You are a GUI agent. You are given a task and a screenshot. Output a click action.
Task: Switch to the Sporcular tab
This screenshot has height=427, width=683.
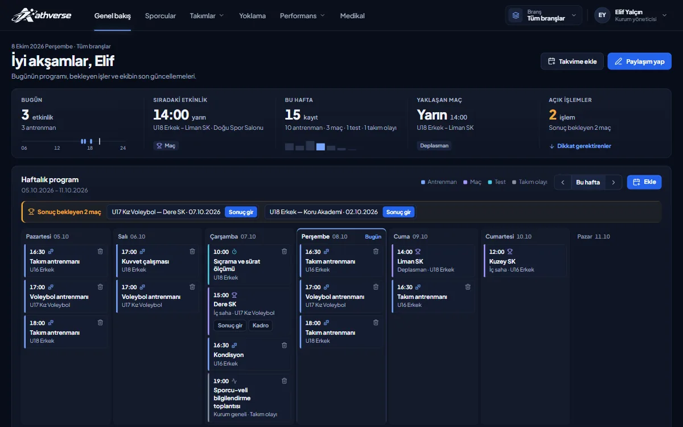coord(161,16)
